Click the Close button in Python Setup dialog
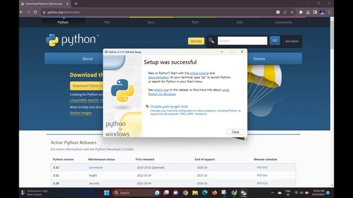This screenshot has width=353, height=198. (x=236, y=132)
